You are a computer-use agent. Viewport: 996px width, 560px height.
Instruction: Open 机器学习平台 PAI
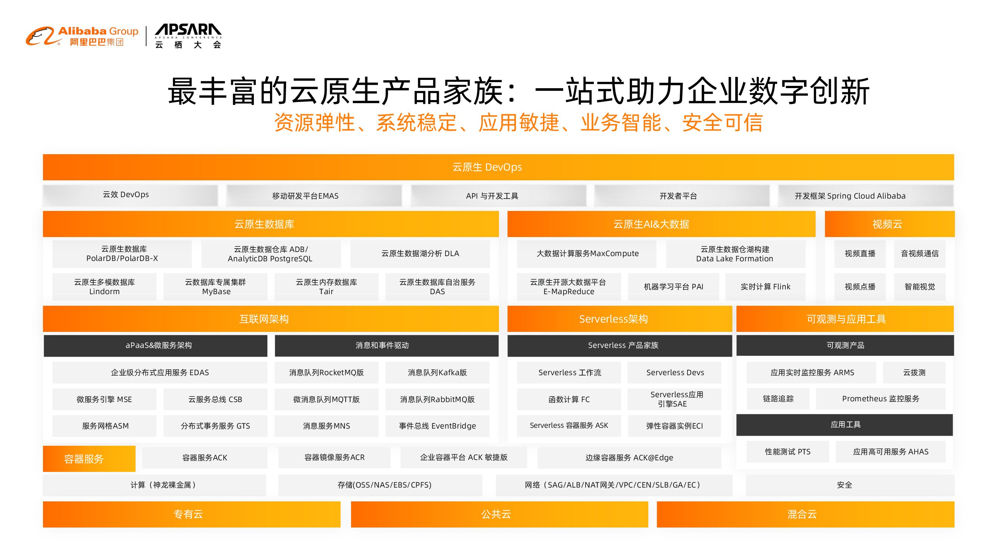[673, 287]
